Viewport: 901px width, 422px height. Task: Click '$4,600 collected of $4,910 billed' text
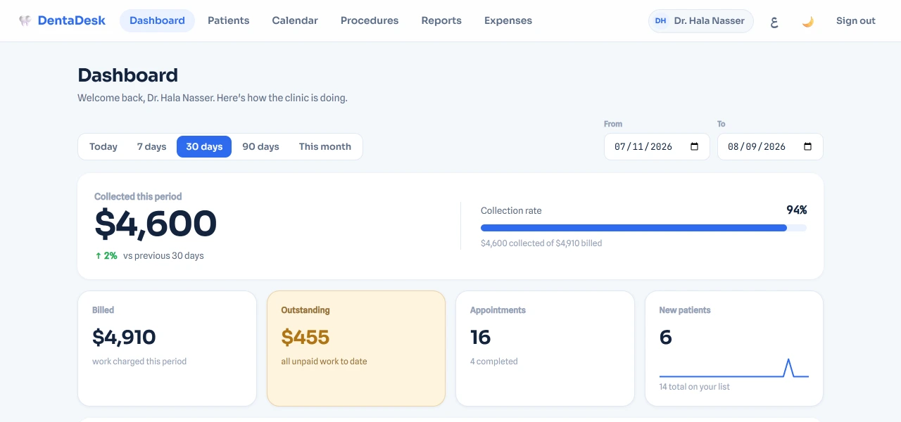[541, 243]
